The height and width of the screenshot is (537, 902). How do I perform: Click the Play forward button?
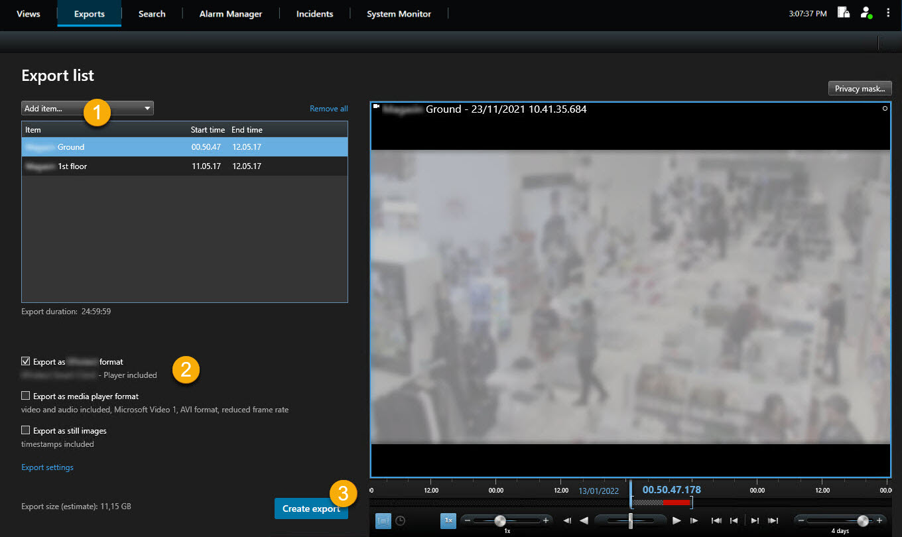pyautogui.click(x=676, y=520)
